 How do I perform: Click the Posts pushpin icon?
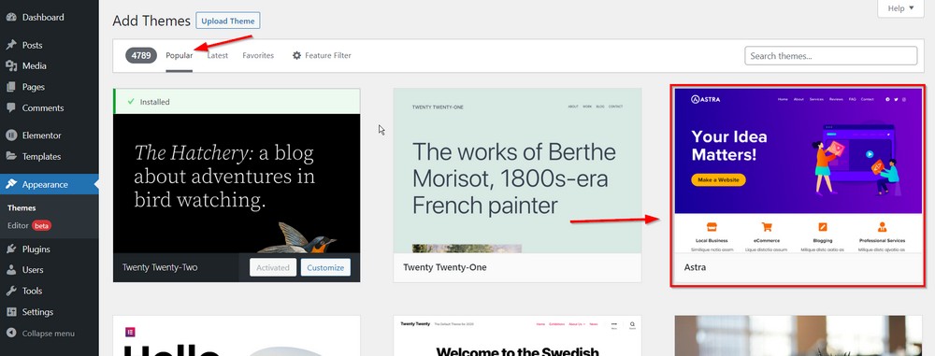tap(10, 45)
